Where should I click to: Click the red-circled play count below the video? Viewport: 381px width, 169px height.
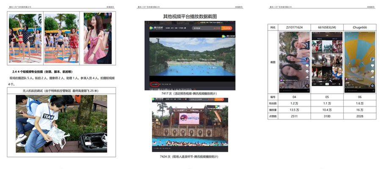coord(155,84)
